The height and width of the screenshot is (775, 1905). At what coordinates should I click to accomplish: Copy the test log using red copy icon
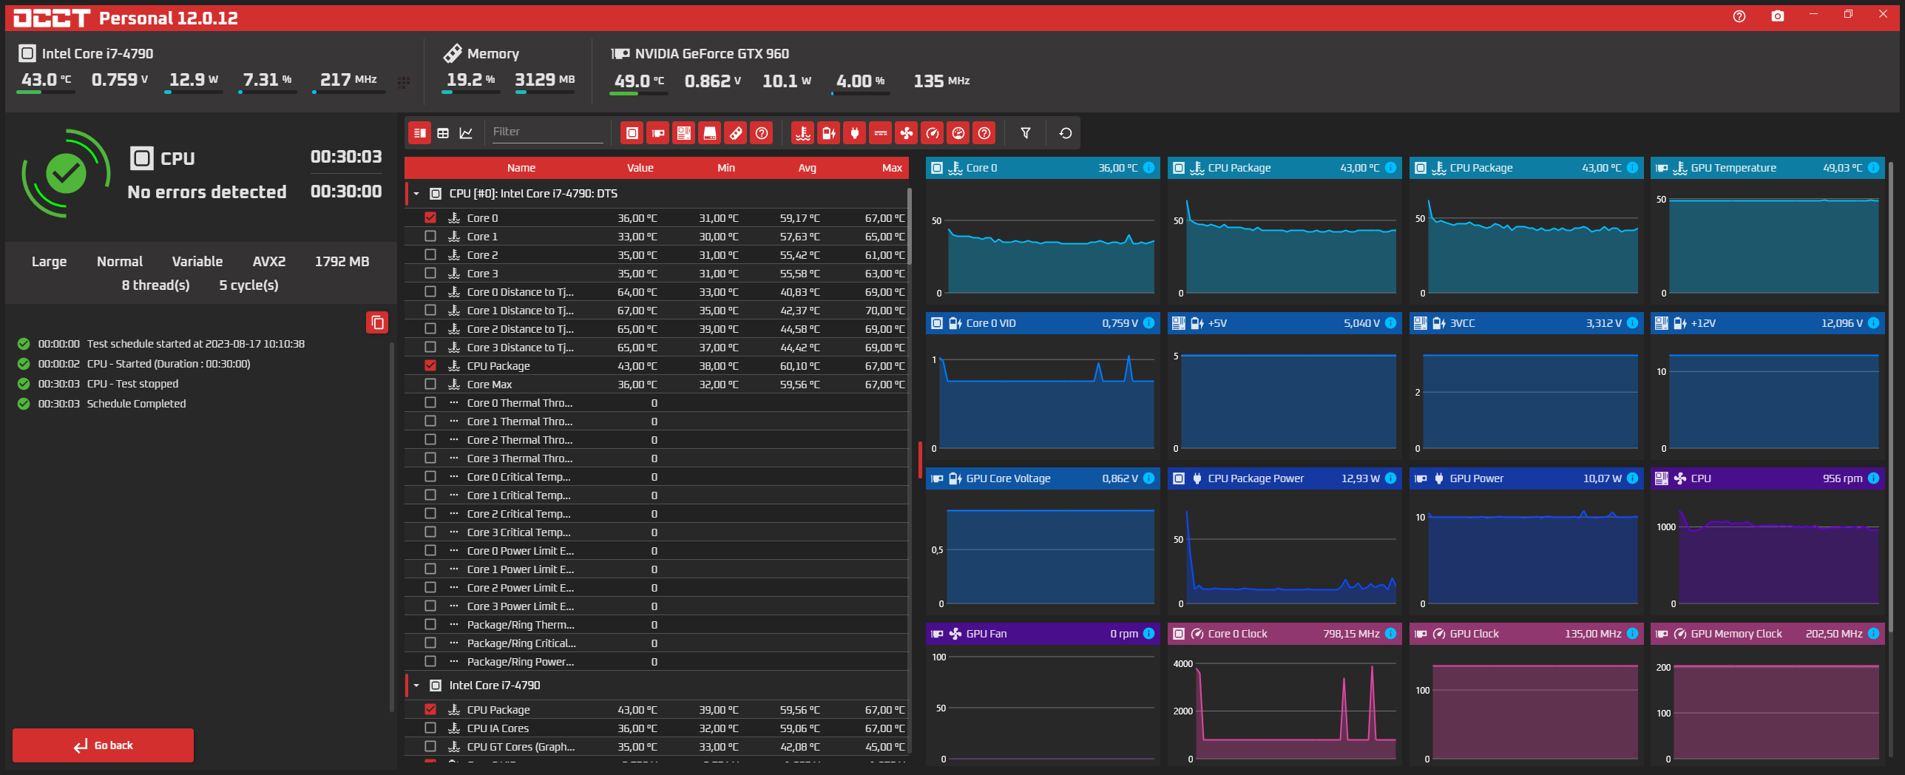[x=377, y=322]
